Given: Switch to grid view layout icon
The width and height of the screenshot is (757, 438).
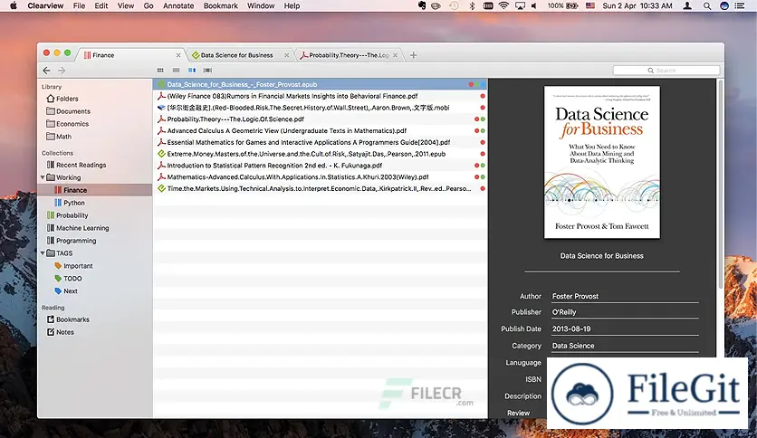Looking at the screenshot, I should [160, 71].
